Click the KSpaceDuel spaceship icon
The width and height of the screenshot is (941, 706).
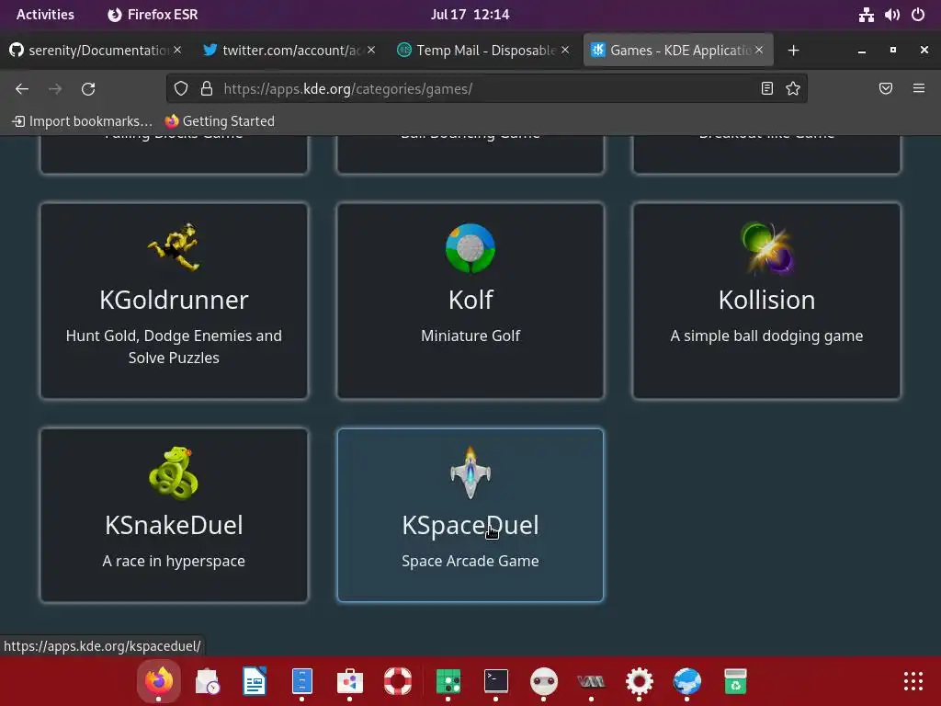tap(470, 473)
